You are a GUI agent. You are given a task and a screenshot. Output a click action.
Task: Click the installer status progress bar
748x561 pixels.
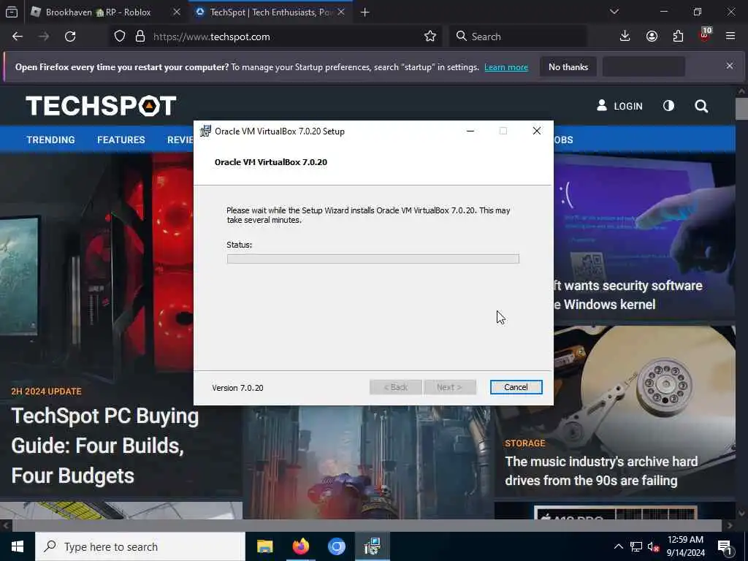(373, 259)
